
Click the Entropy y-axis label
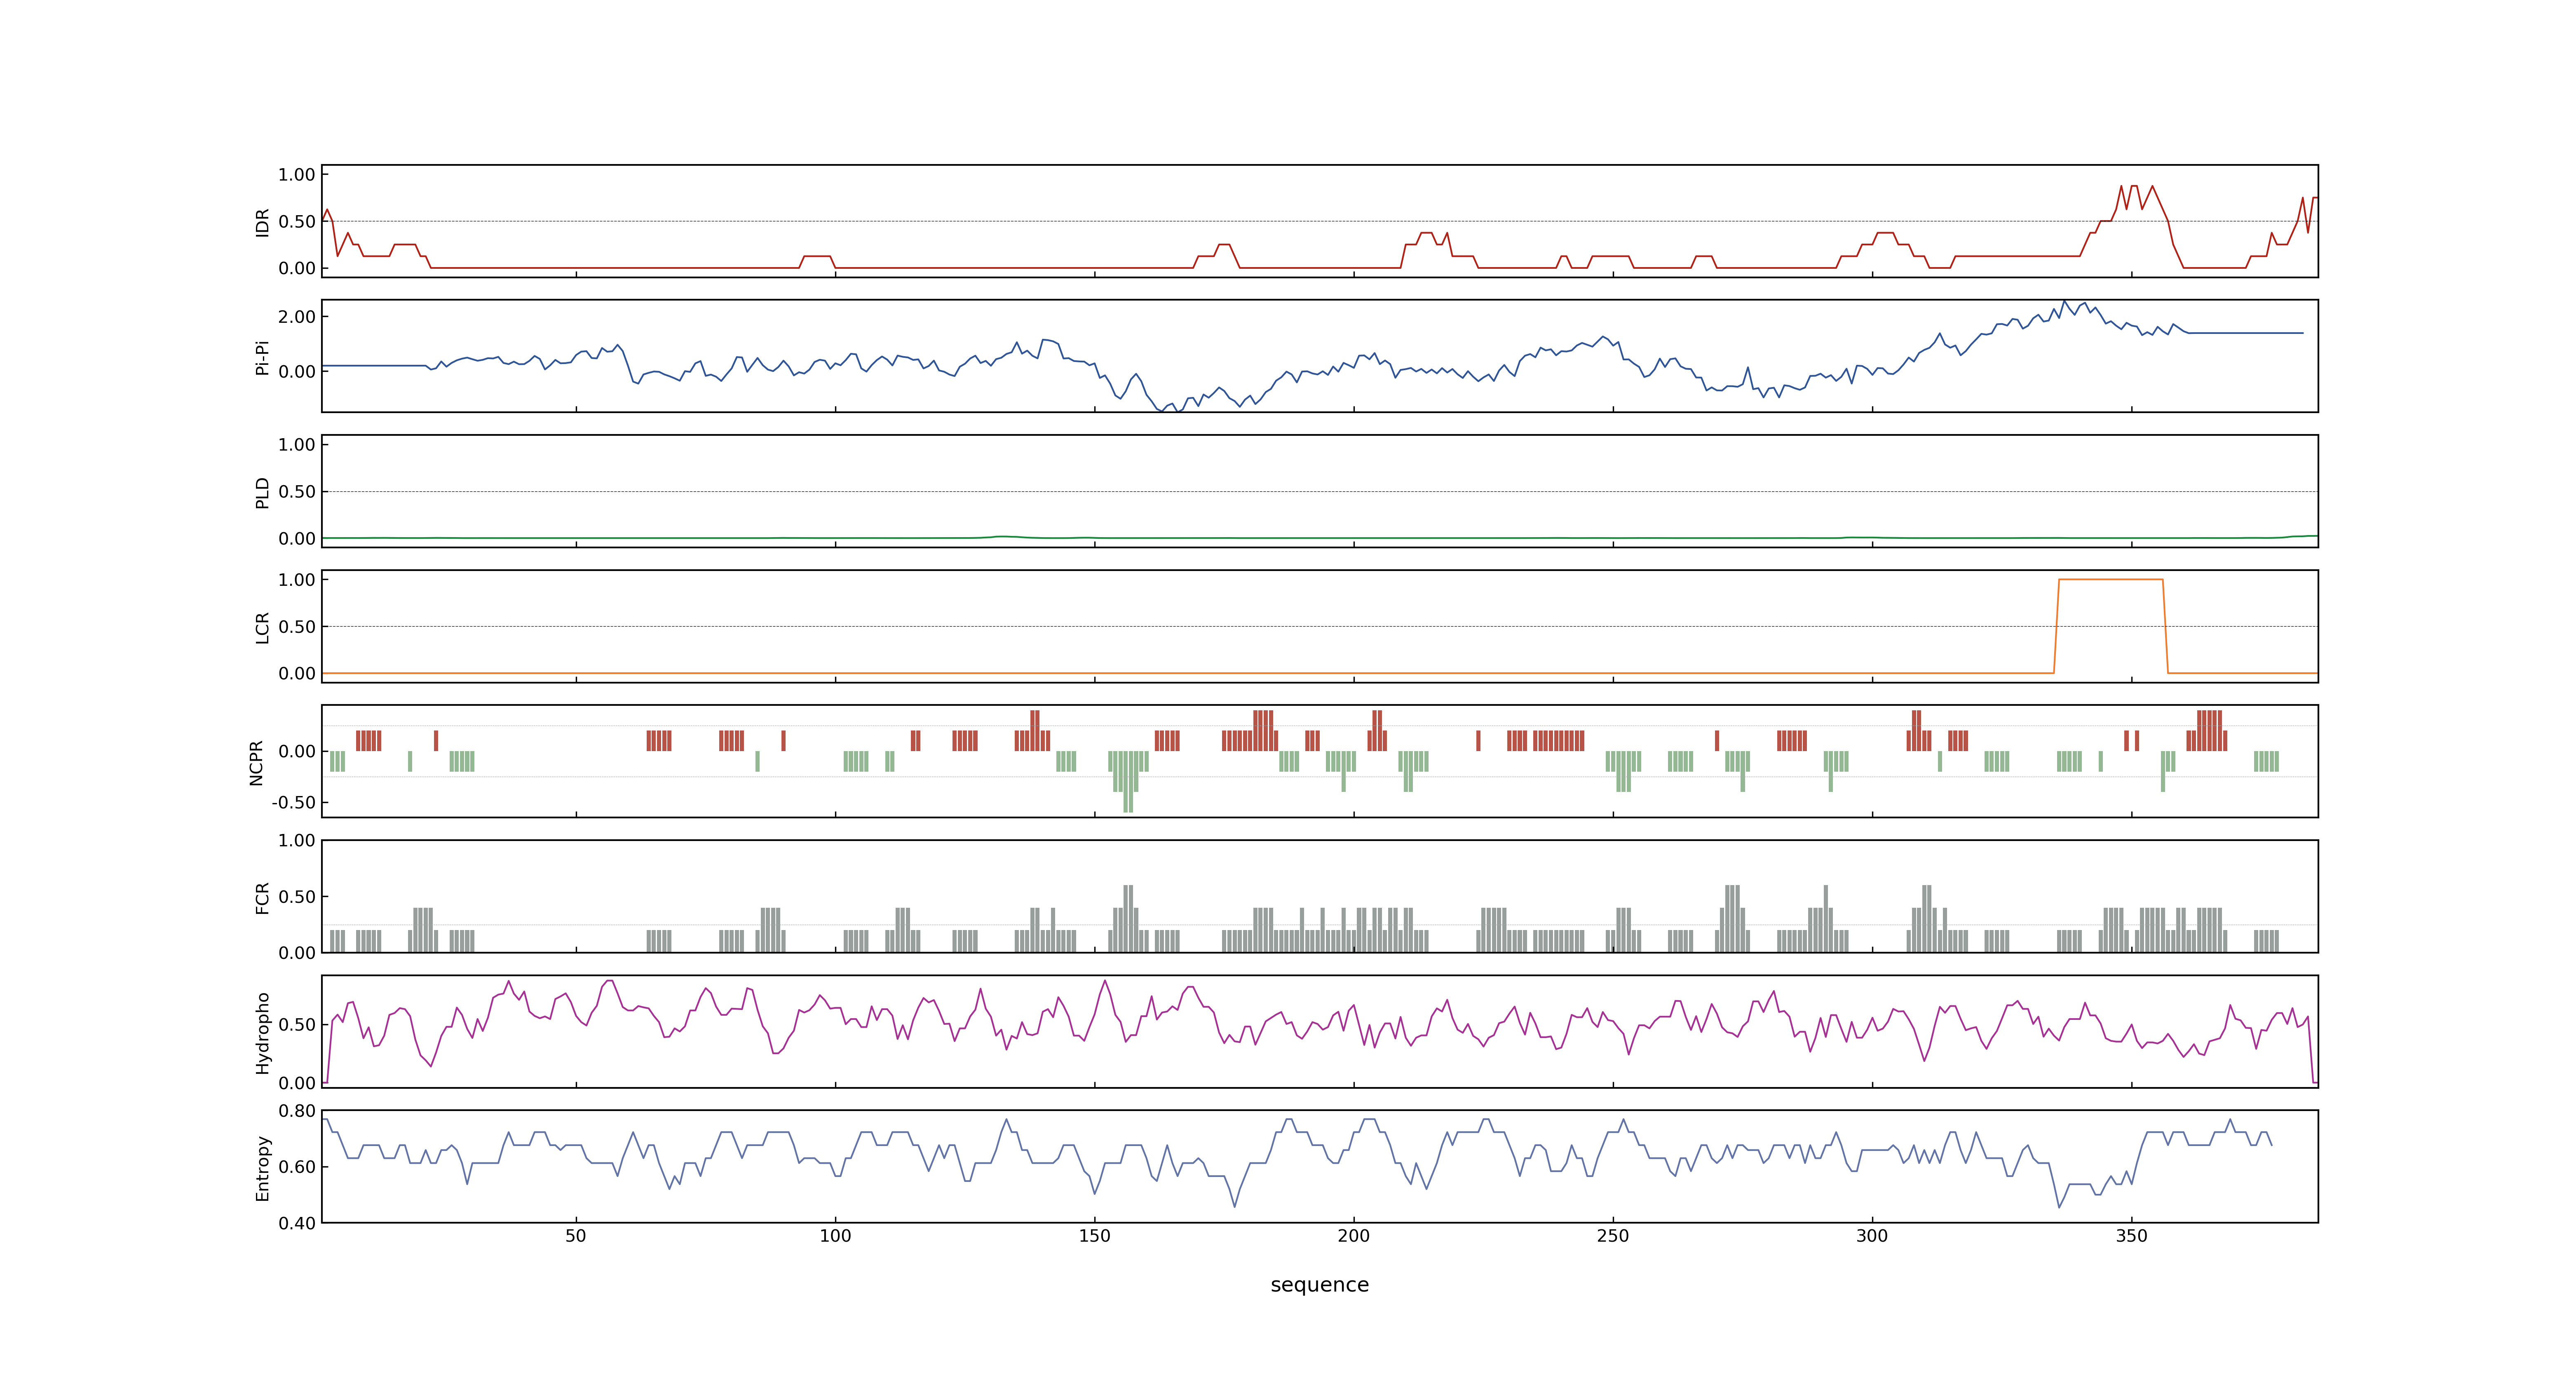[262, 1168]
